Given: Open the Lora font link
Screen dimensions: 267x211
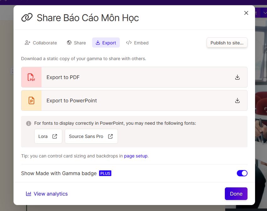Looking at the screenshot, I should 48,136.
